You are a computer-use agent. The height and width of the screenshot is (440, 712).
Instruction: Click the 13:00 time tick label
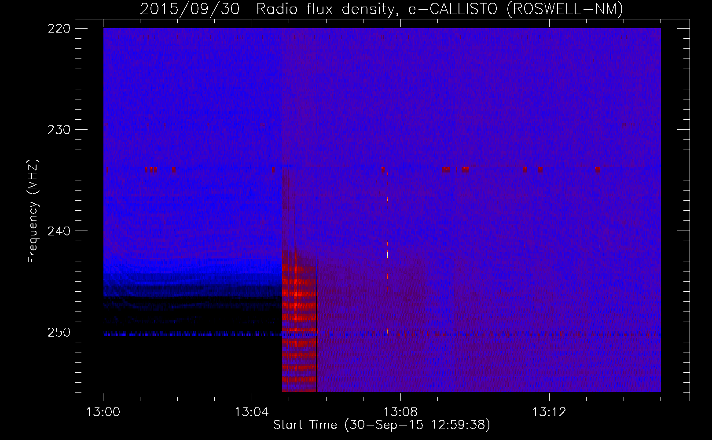click(103, 412)
